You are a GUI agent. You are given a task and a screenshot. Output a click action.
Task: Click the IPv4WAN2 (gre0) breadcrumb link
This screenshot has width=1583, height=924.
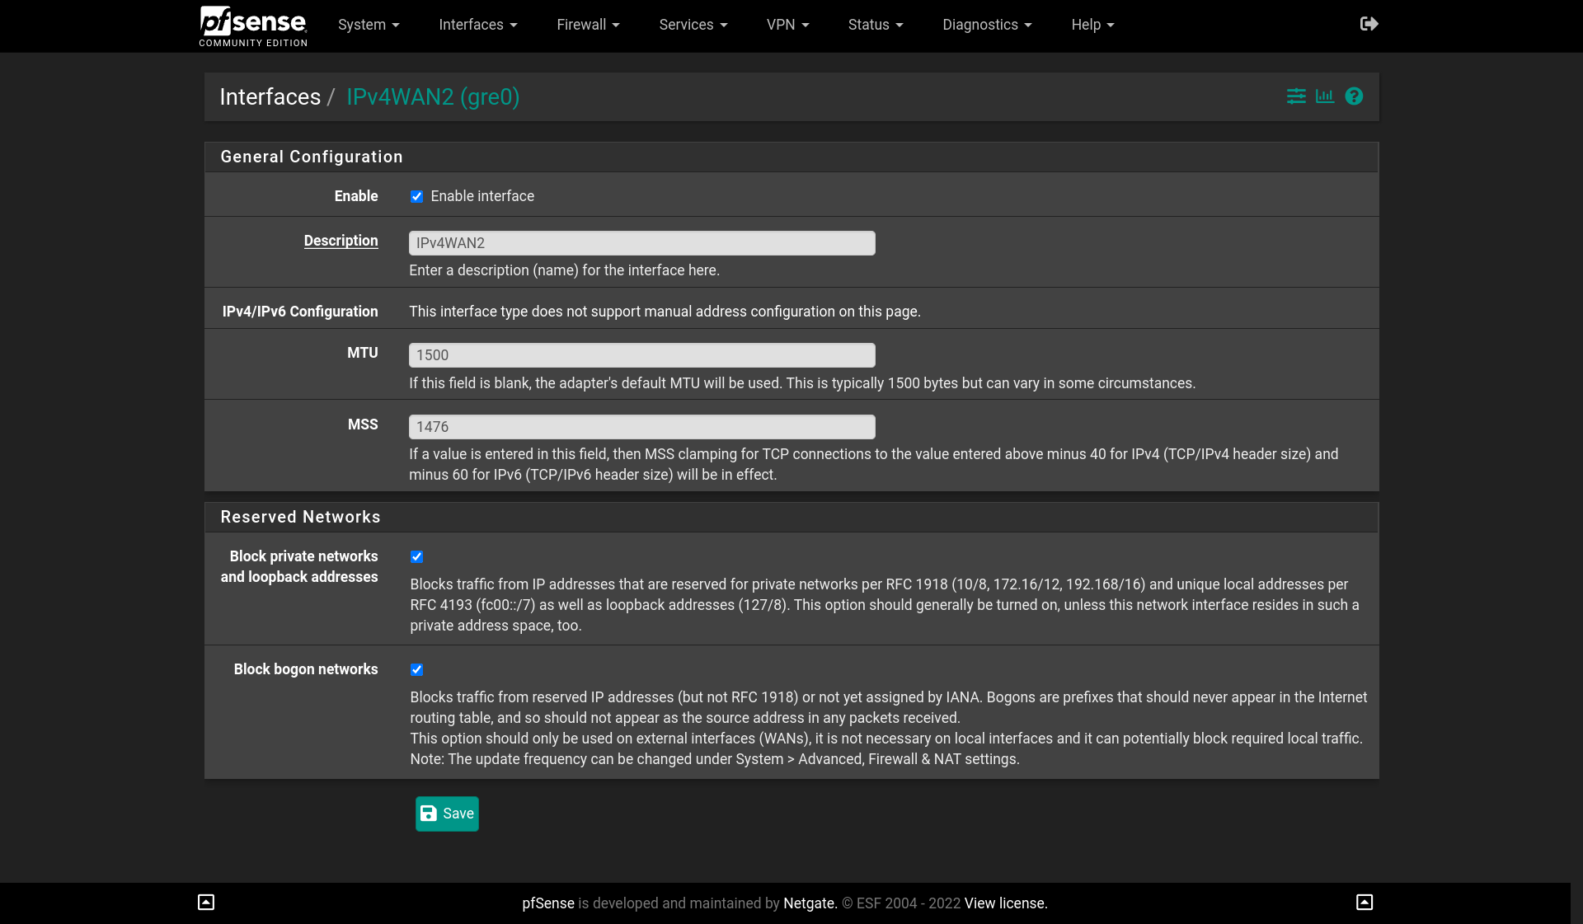433,97
